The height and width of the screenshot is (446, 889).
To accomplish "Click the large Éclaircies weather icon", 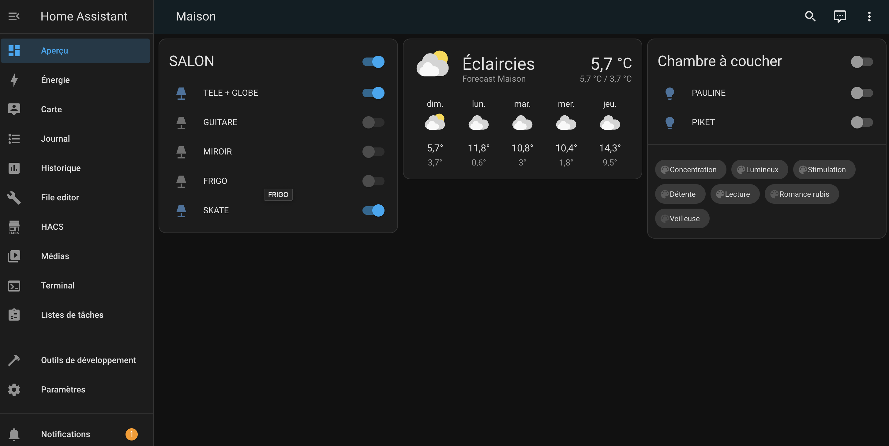I will (433, 64).
